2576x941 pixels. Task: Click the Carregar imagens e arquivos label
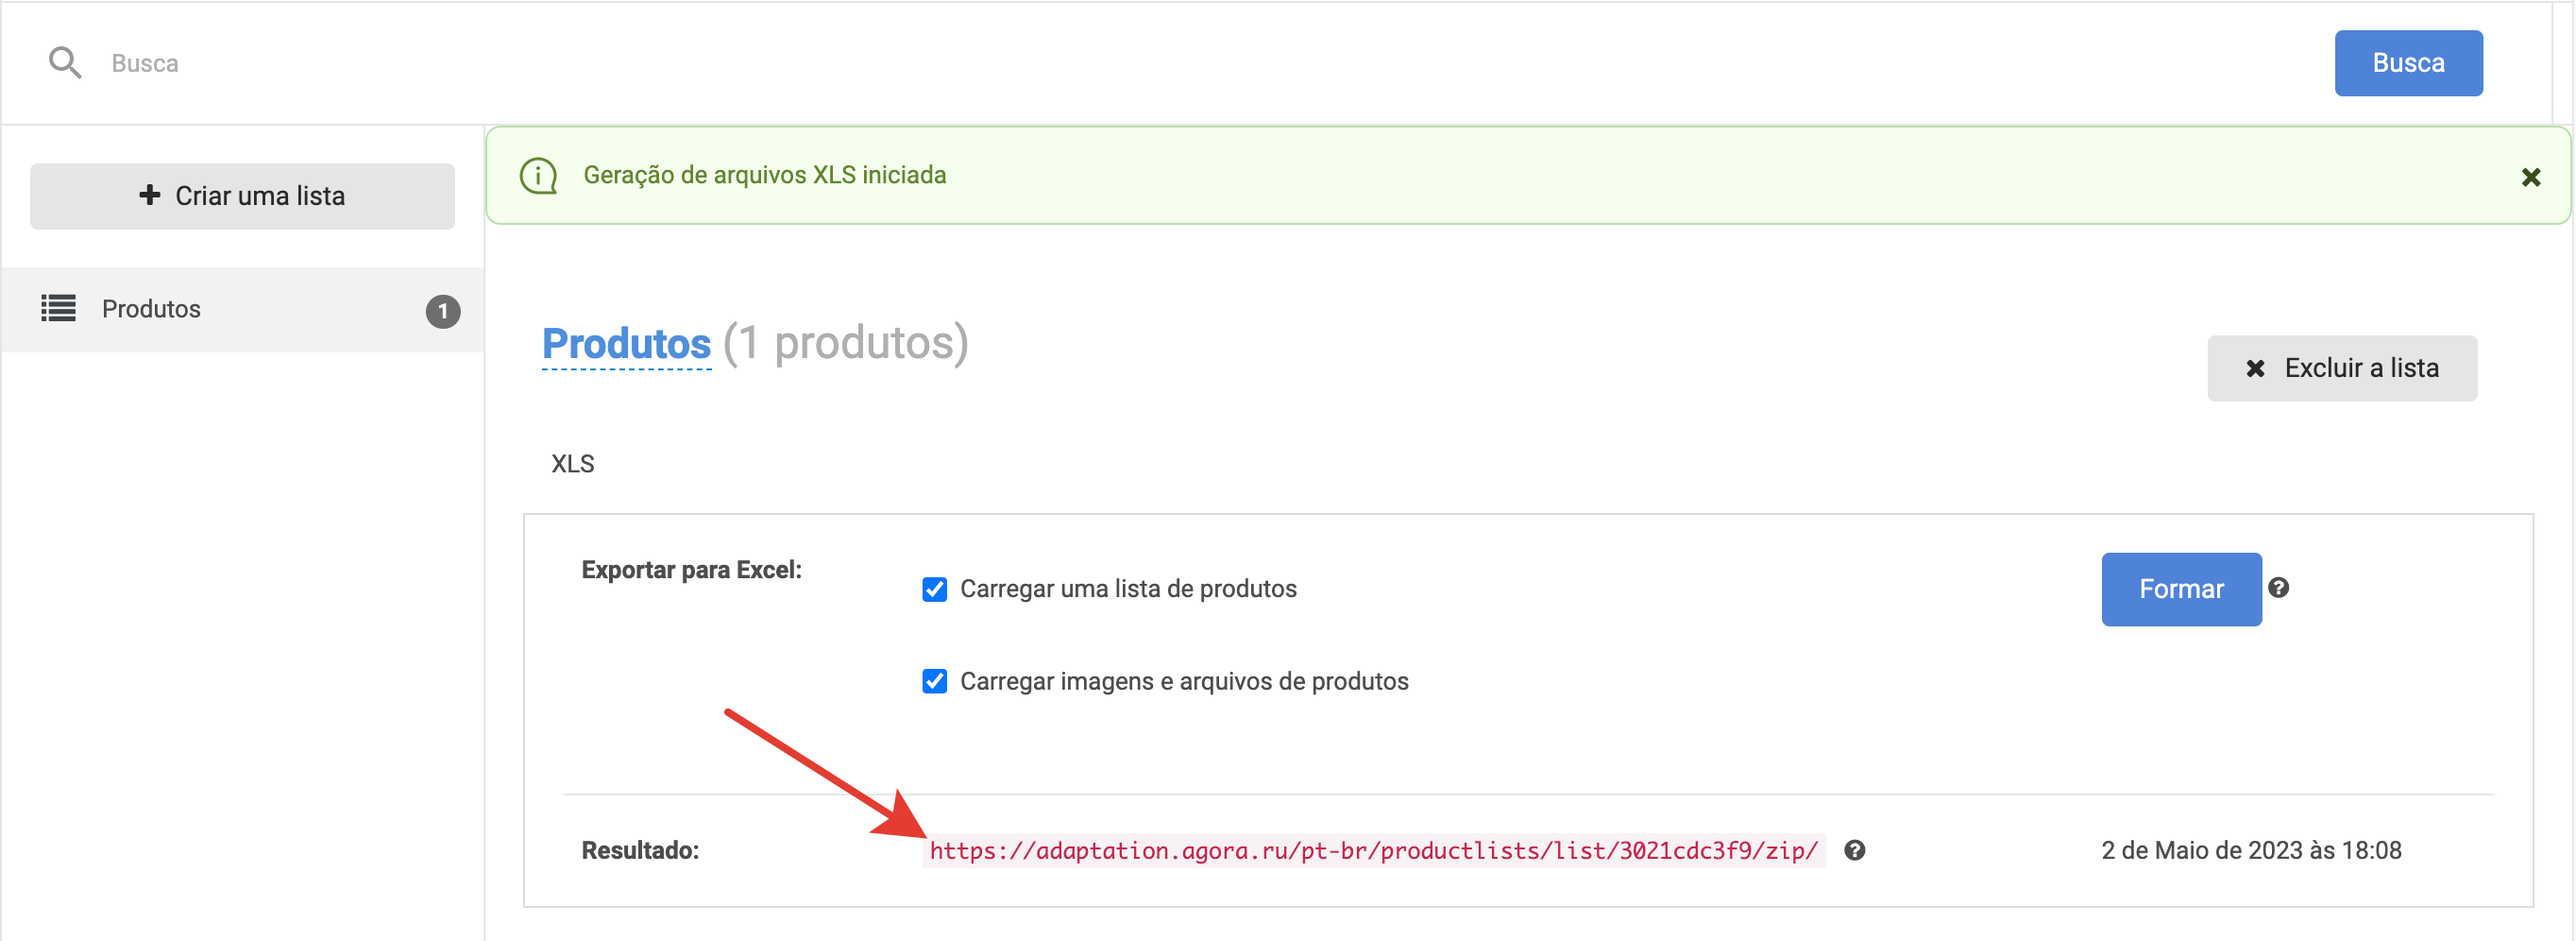pos(1184,681)
